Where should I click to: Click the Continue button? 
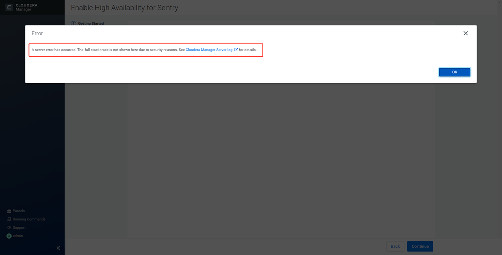click(x=420, y=246)
